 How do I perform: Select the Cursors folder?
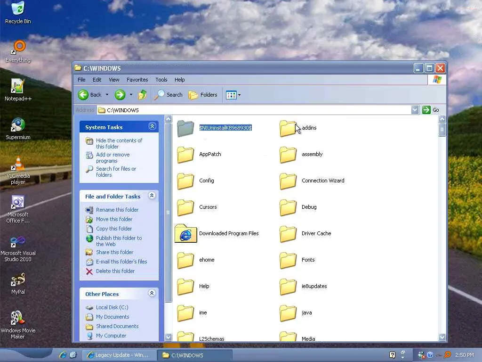(197, 207)
